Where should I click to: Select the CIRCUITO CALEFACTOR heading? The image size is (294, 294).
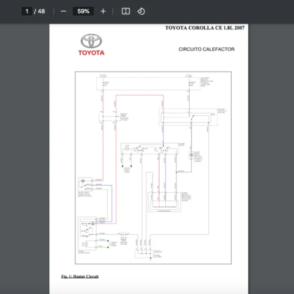point(206,49)
